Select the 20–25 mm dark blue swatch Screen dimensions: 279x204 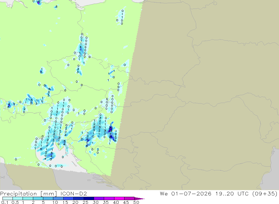78,198
